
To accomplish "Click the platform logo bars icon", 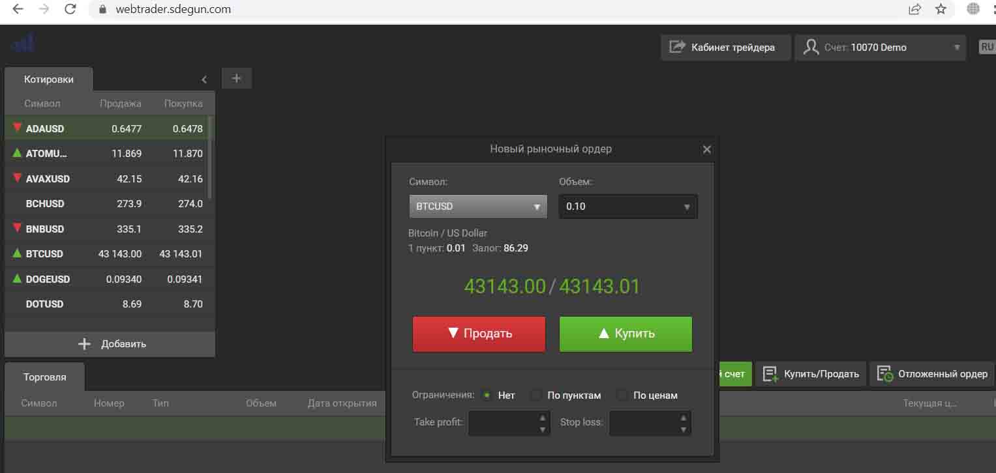I will click(23, 43).
